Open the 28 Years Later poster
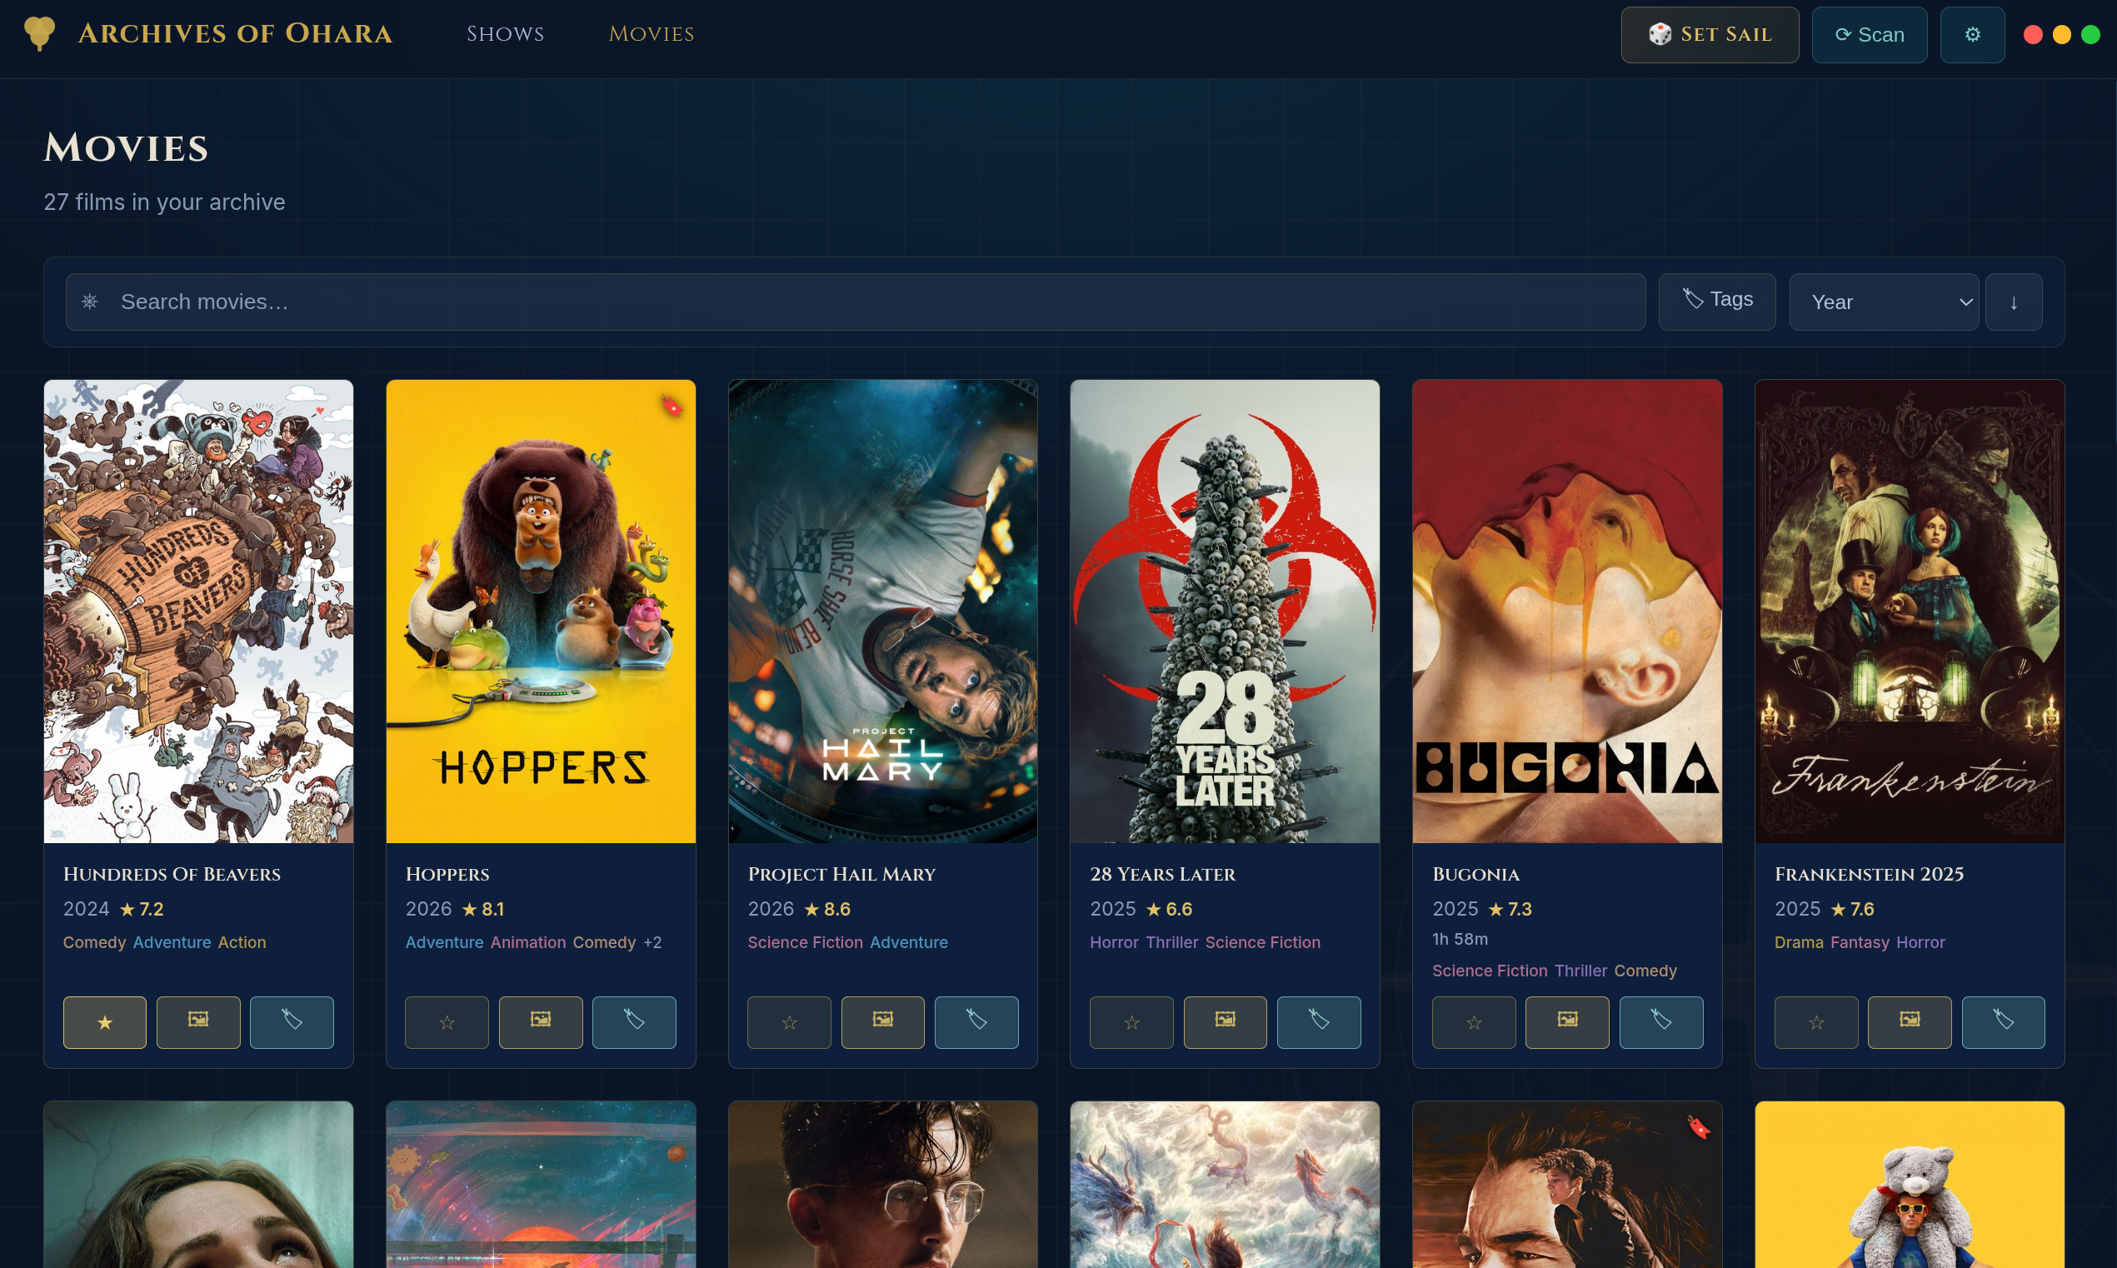 pyautogui.click(x=1225, y=611)
